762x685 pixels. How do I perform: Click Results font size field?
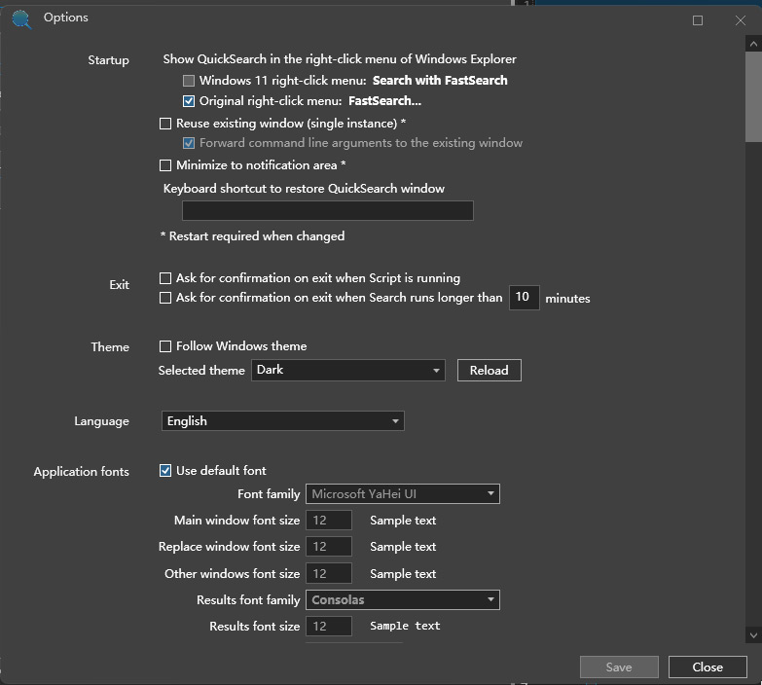click(x=329, y=627)
